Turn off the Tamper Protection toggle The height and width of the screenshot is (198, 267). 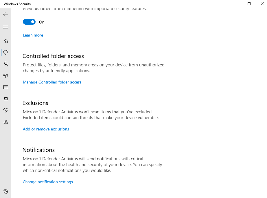pos(29,22)
